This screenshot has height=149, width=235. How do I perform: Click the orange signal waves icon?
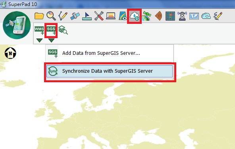(158, 16)
